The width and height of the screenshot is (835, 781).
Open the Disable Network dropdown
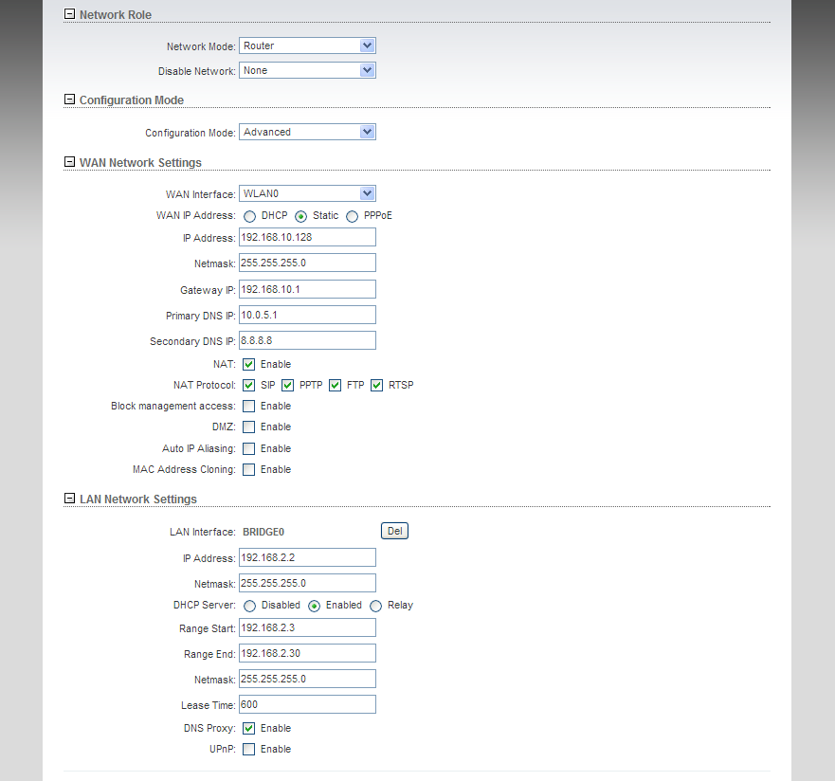[x=307, y=70]
